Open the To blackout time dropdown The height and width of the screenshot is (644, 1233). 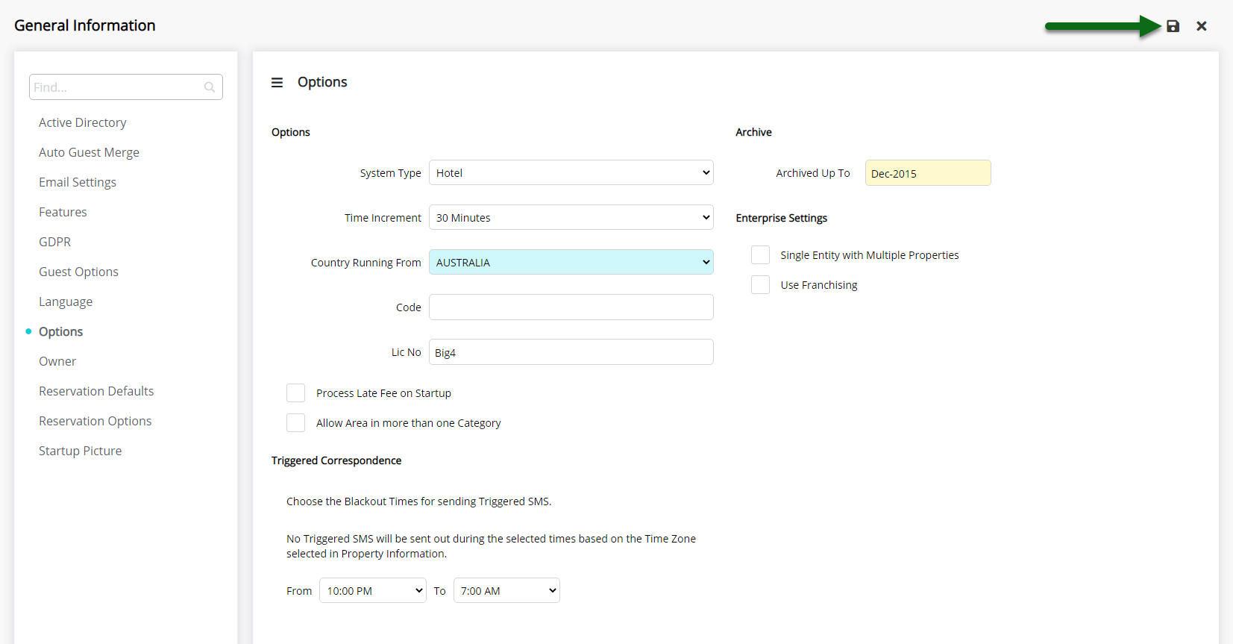click(506, 590)
